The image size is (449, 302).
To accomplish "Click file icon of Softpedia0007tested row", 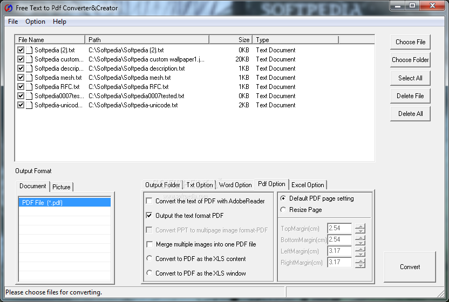I will click(29, 96).
